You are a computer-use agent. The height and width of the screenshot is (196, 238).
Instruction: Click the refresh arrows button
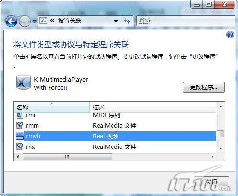coord(127,21)
